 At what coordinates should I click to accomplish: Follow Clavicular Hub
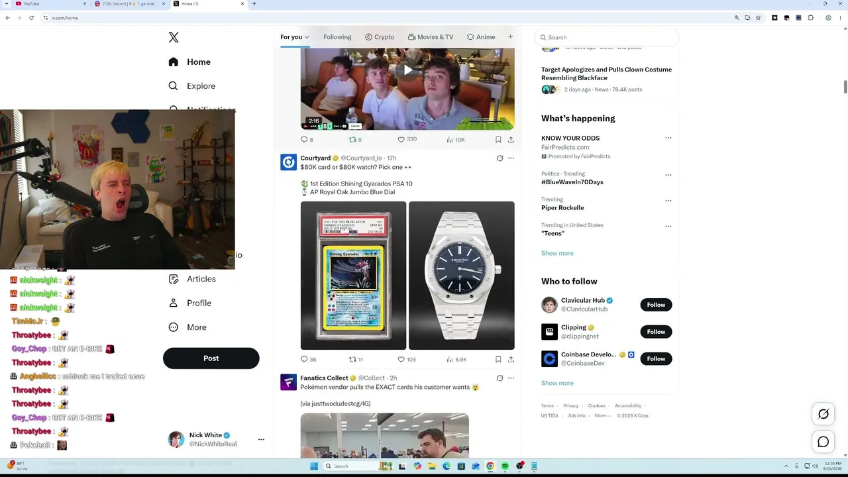click(x=656, y=305)
